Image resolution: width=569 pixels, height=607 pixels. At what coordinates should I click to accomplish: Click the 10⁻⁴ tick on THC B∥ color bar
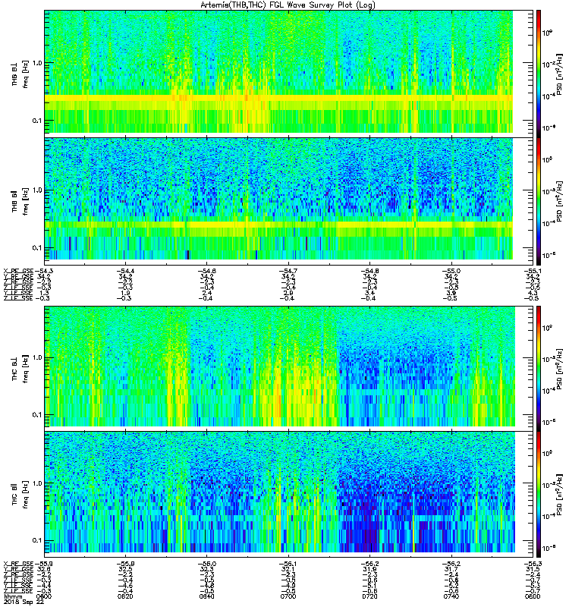coord(549,517)
